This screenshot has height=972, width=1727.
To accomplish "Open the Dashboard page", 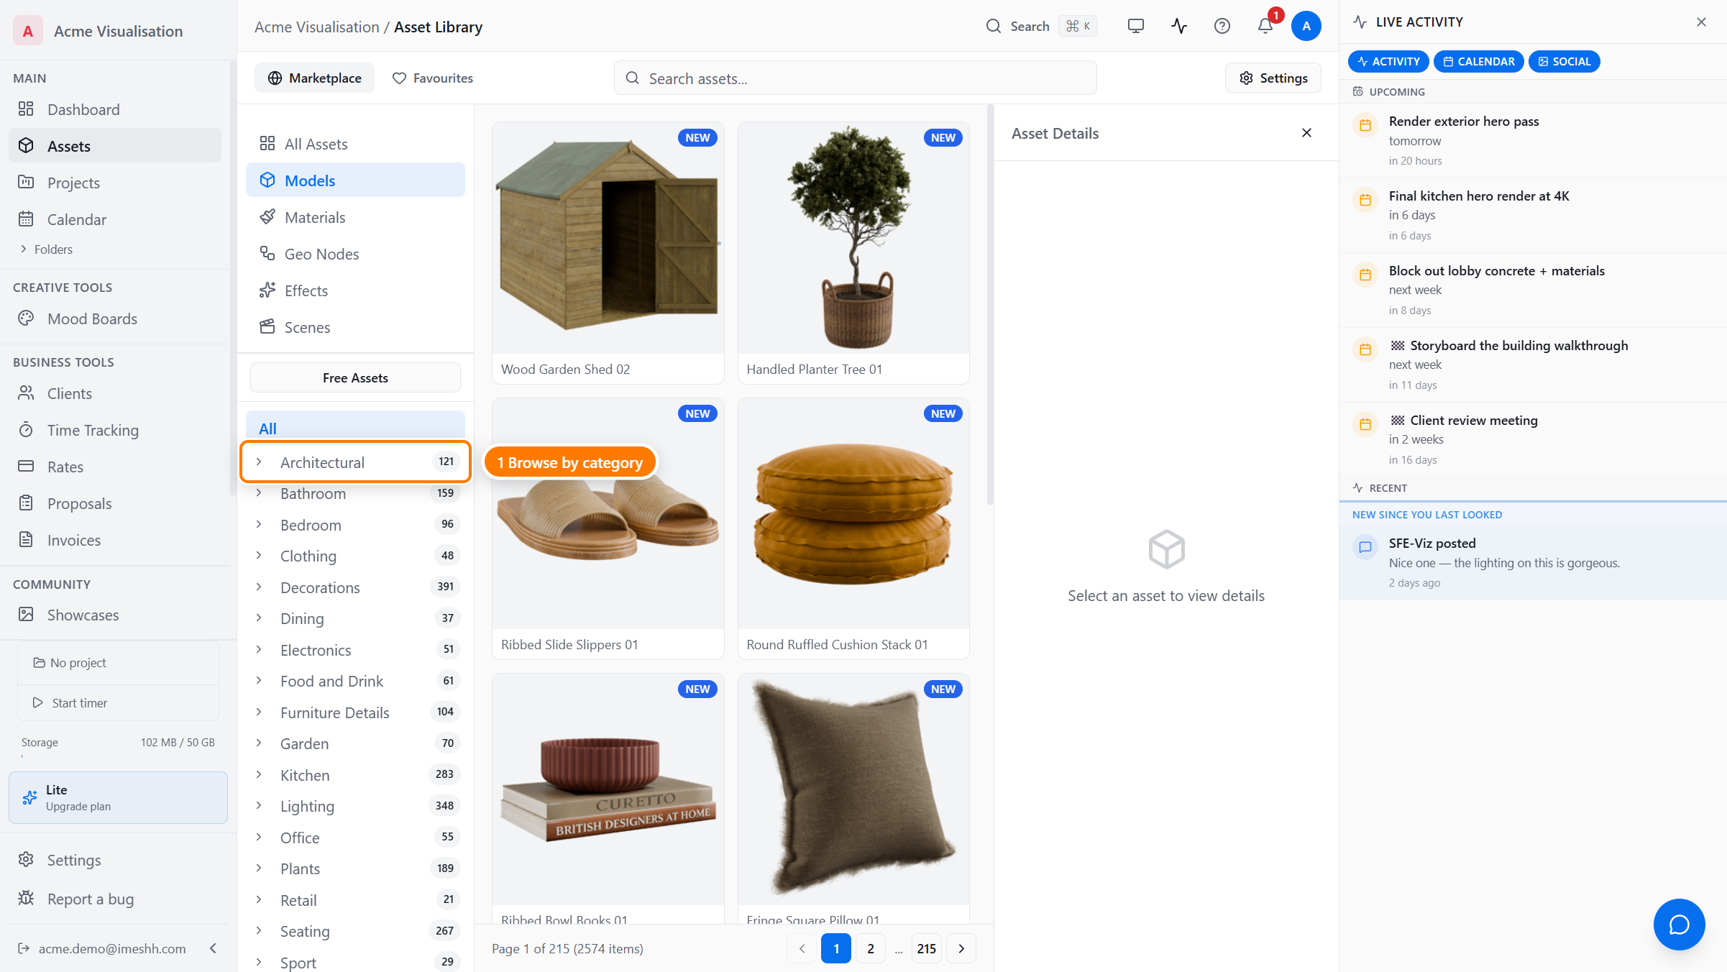I will point(115,109).
